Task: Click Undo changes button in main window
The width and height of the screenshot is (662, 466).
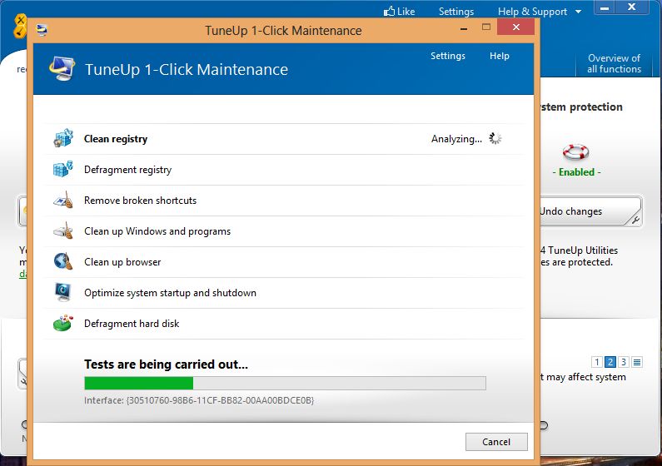Action: [590, 211]
